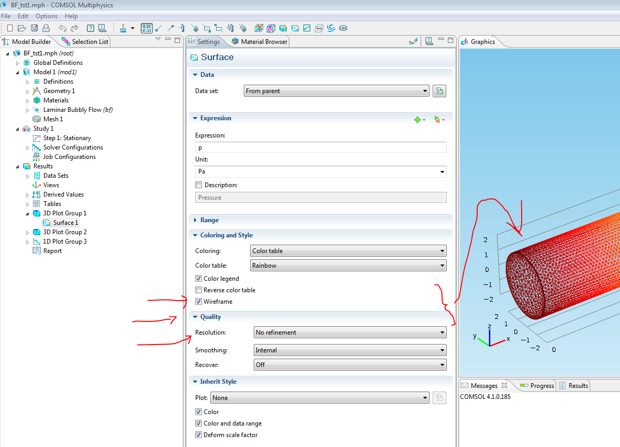Image resolution: width=620 pixels, height=447 pixels.
Task: Open the Color table Rainbow dropdown
Action: [x=348, y=266]
